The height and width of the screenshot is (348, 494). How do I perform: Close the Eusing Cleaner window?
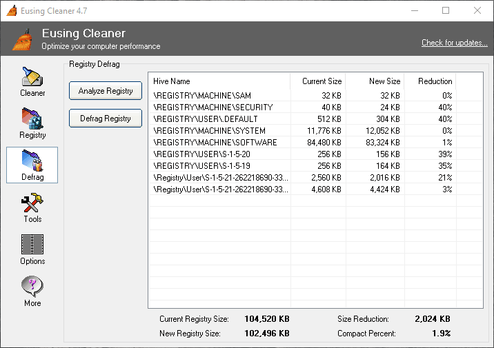click(477, 11)
